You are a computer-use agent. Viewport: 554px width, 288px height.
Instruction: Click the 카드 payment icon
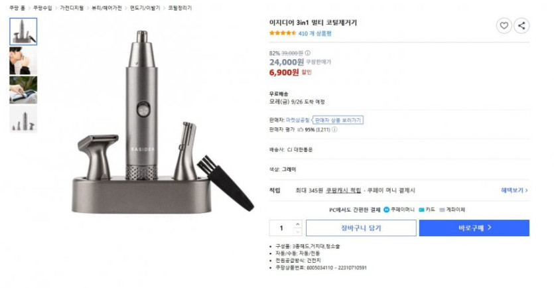(421, 210)
